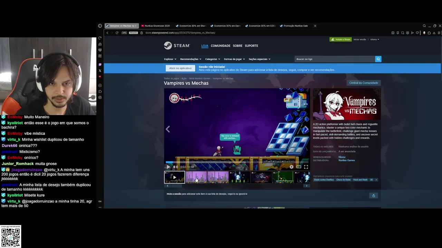Open sidebar extensions cube icon

pos(100,91)
